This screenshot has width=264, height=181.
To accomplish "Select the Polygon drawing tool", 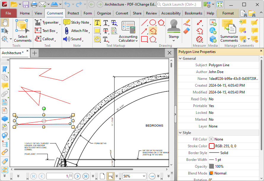I will 153,39.
